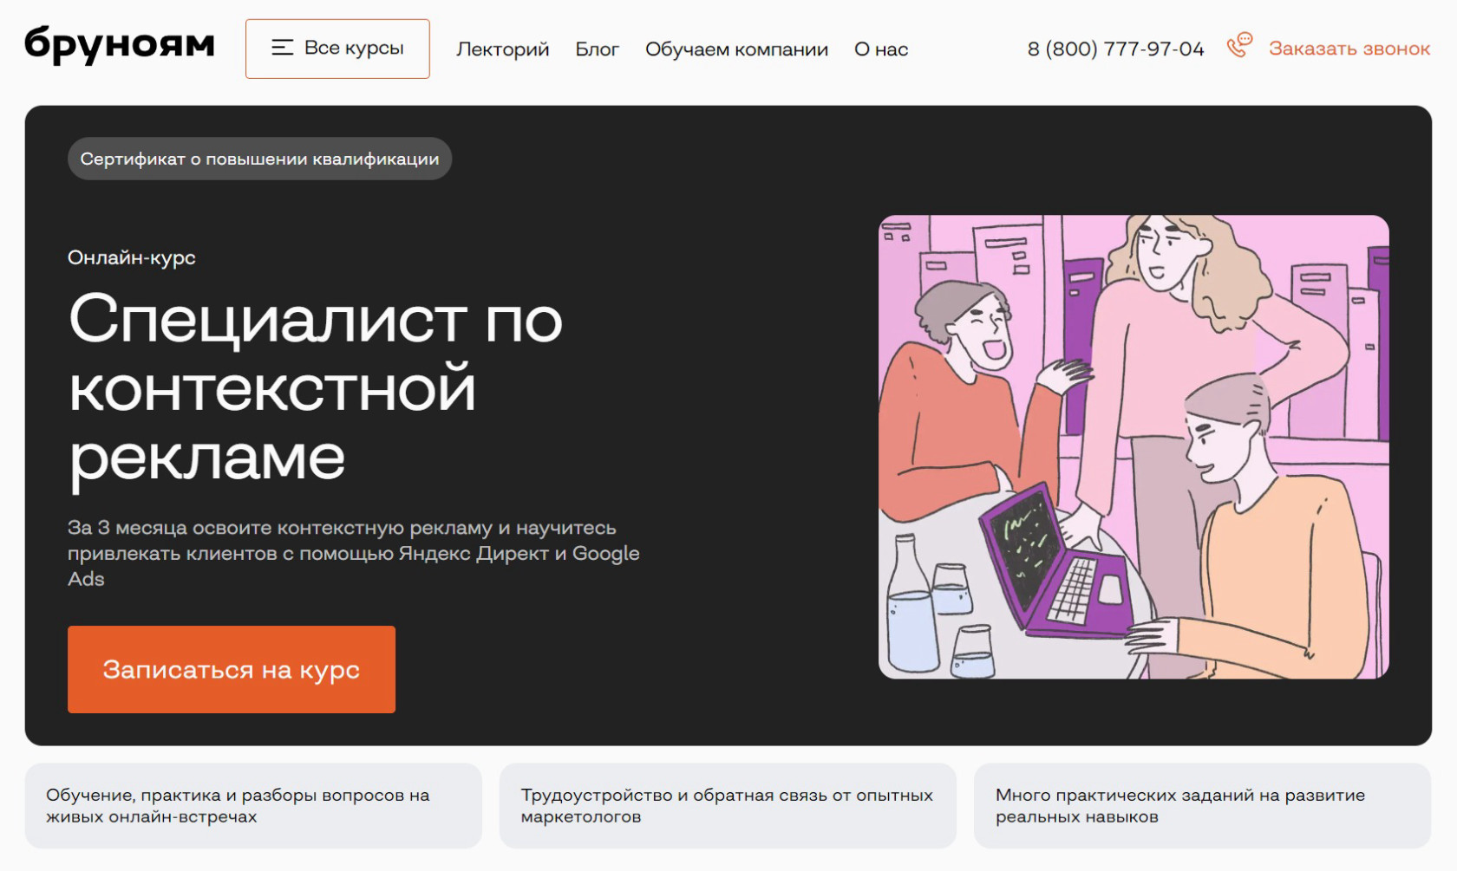Click the 'Онлайн-курс' label above the title

pyautogui.click(x=132, y=257)
